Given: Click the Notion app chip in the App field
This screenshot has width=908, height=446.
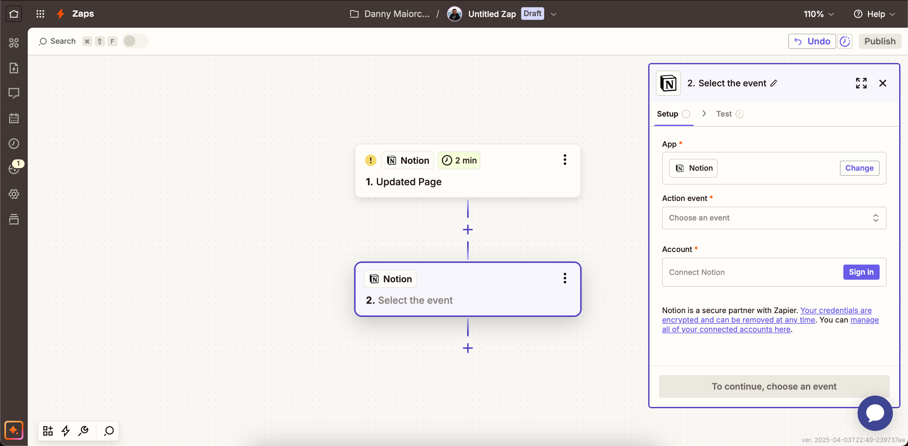Looking at the screenshot, I should 693,168.
